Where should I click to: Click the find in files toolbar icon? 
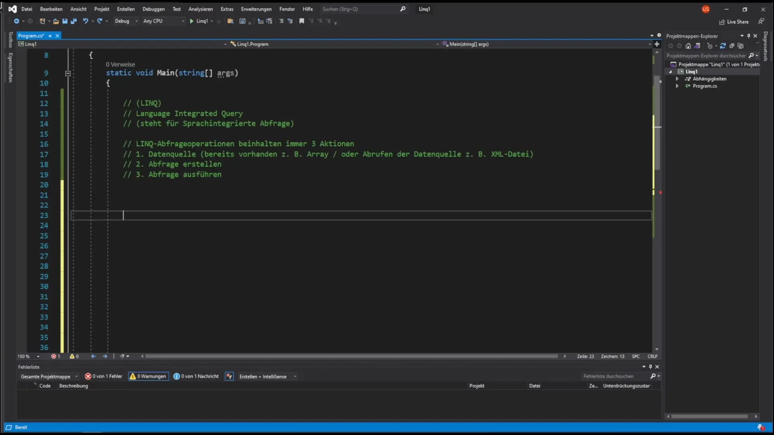[231, 21]
